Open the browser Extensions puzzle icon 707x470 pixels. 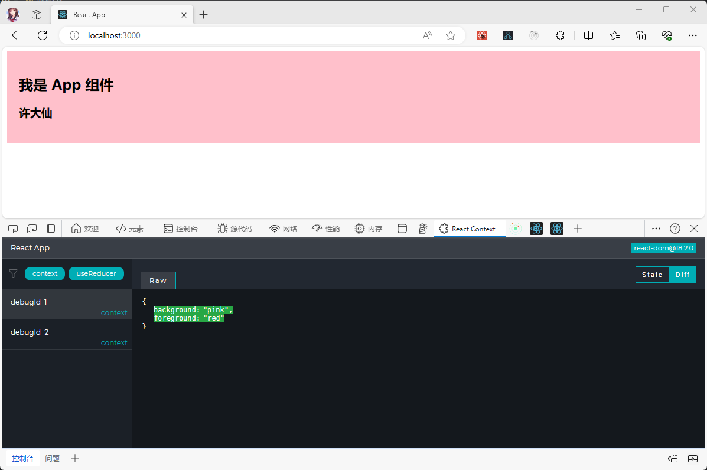[x=560, y=35]
